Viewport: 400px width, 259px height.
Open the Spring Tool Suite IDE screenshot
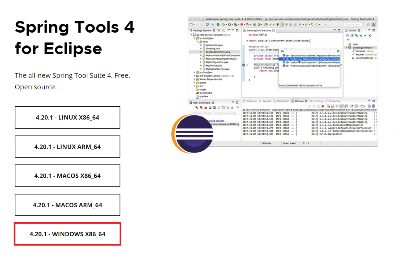(x=283, y=82)
